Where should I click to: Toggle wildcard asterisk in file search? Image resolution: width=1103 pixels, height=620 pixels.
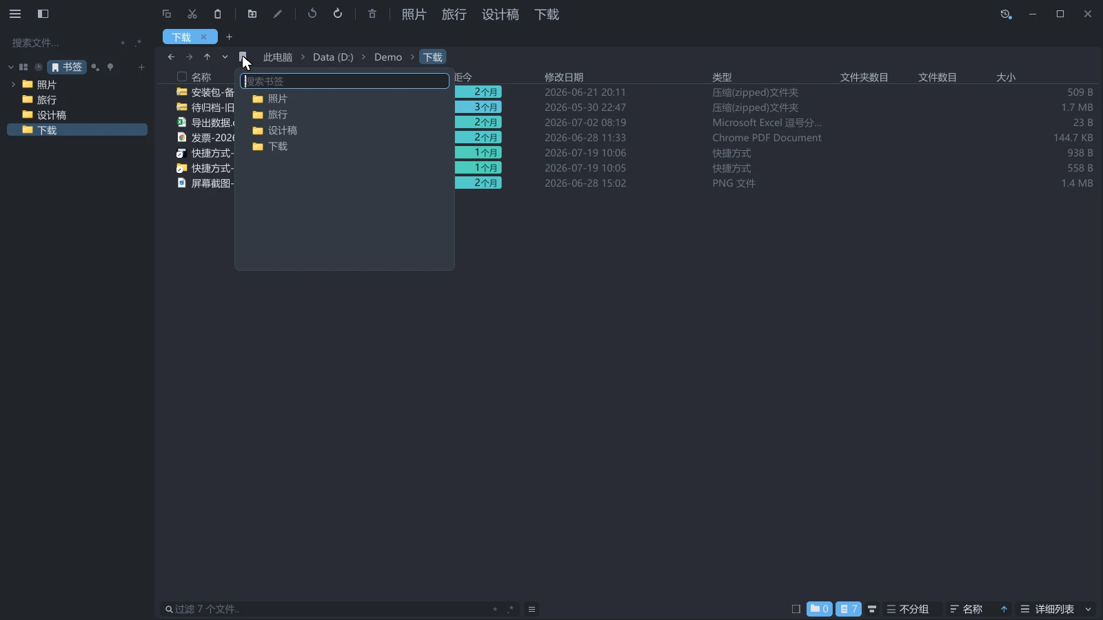[123, 43]
